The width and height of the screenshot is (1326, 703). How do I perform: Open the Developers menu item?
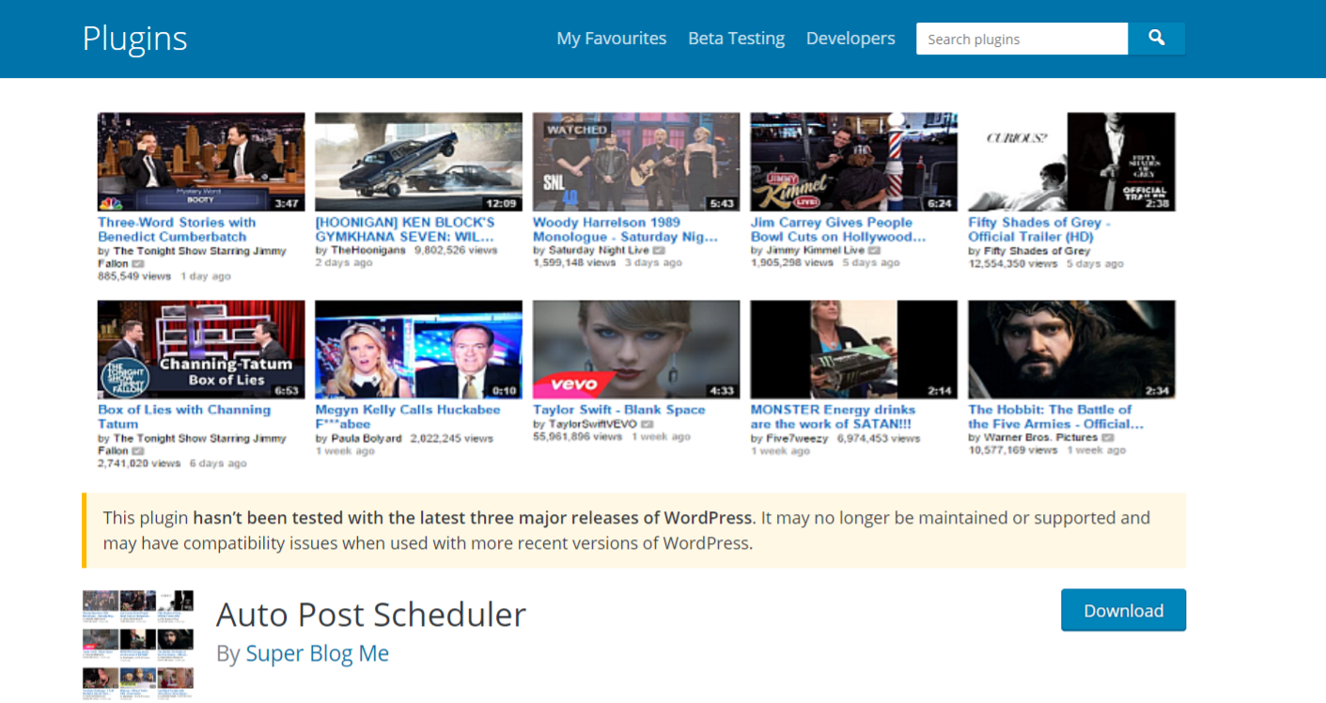[x=850, y=39]
